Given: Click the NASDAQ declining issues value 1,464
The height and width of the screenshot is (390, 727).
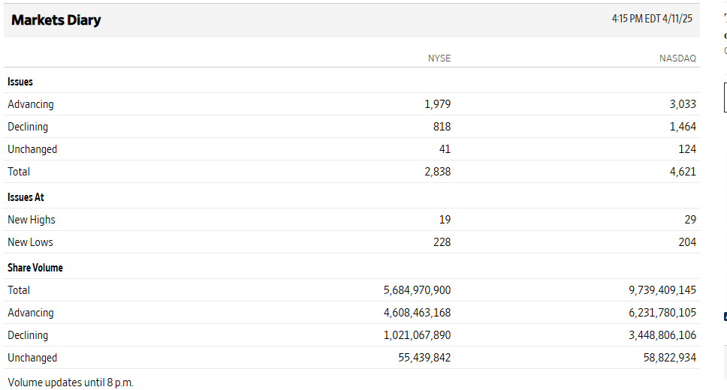Looking at the screenshot, I should [x=683, y=127].
